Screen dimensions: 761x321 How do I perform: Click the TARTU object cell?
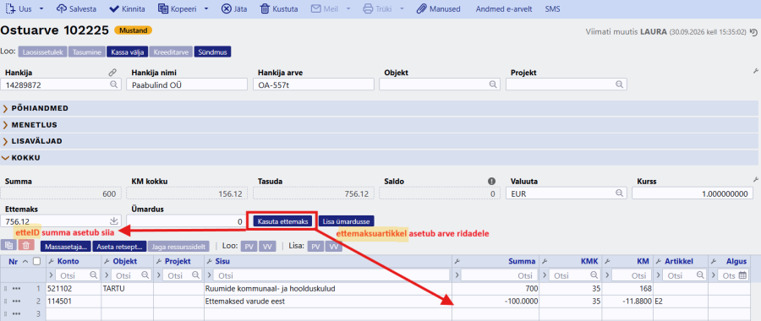pos(127,289)
